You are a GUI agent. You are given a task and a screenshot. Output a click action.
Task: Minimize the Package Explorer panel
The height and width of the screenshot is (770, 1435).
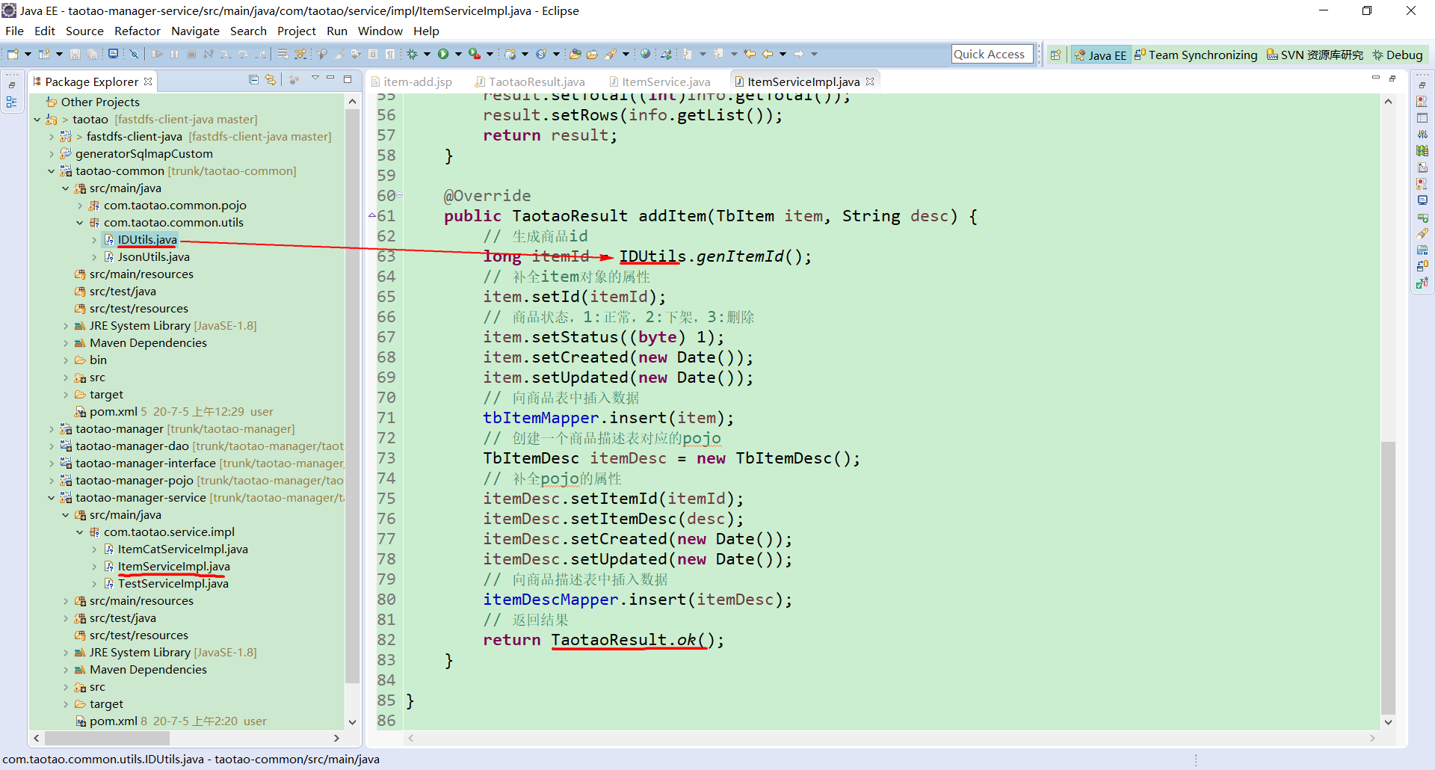pyautogui.click(x=331, y=78)
